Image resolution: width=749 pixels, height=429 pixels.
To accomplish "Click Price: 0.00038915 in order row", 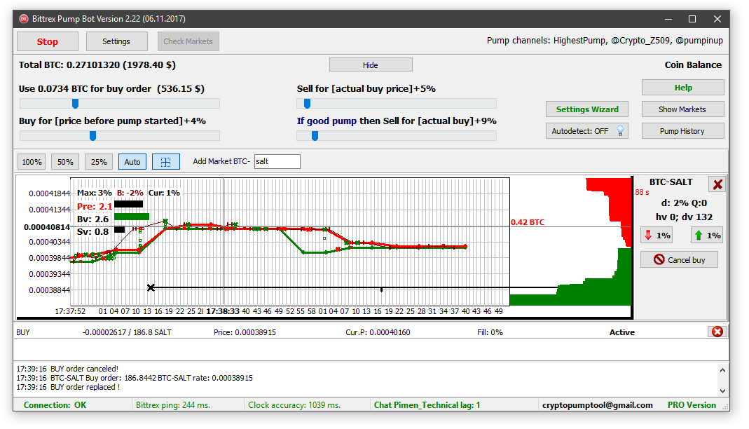I will [245, 332].
